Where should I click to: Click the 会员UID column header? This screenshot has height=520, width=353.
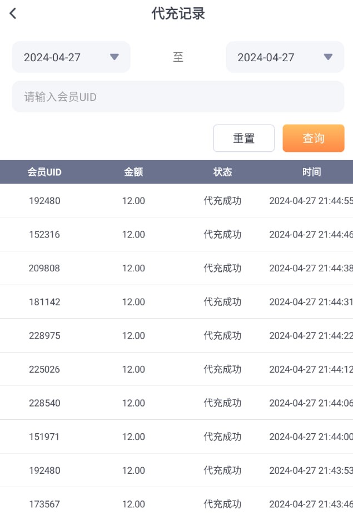(44, 172)
